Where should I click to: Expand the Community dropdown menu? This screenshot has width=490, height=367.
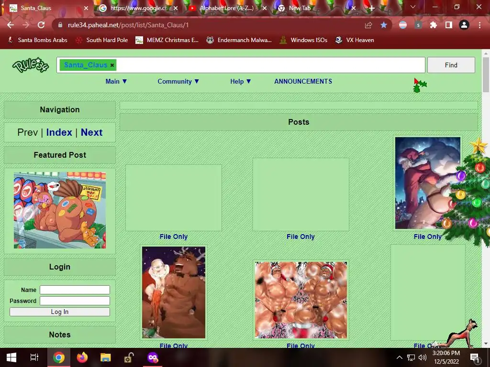pyautogui.click(x=178, y=81)
